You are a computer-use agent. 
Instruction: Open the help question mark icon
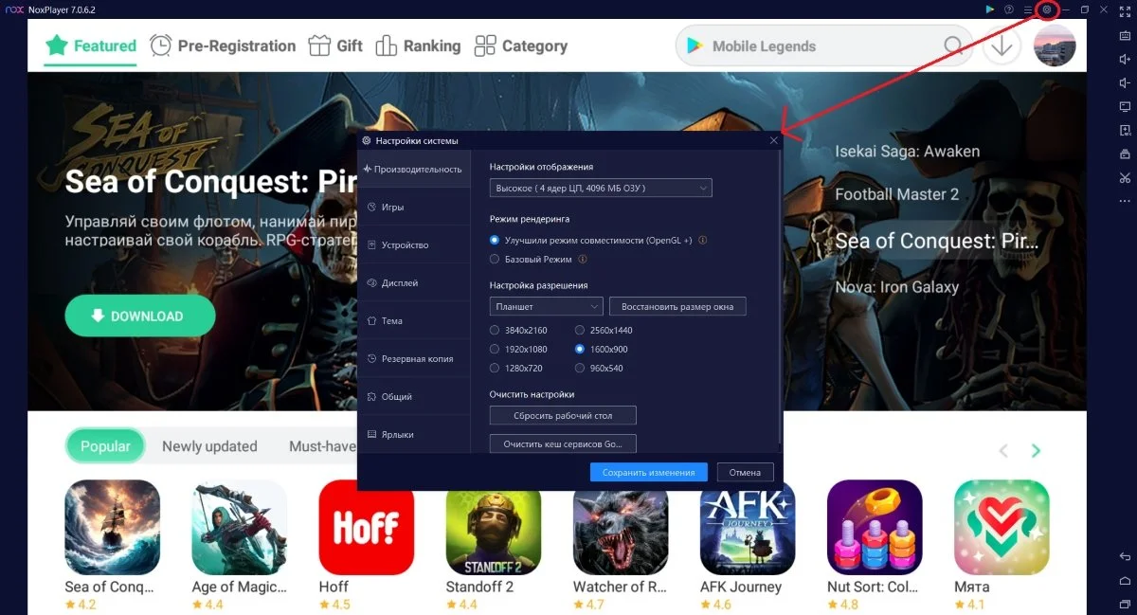tap(1009, 9)
